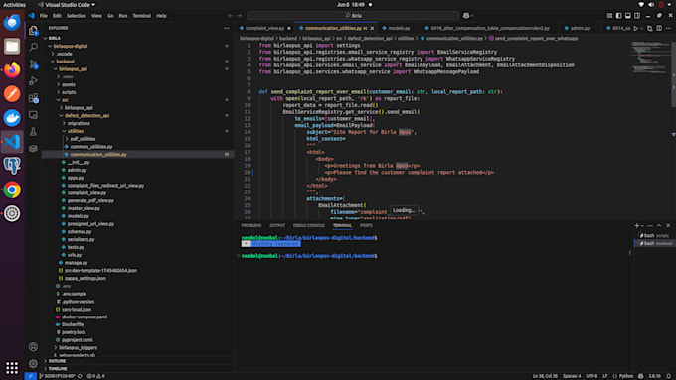Switch to PORTS panel tab
The image size is (676, 380).
pos(366,225)
